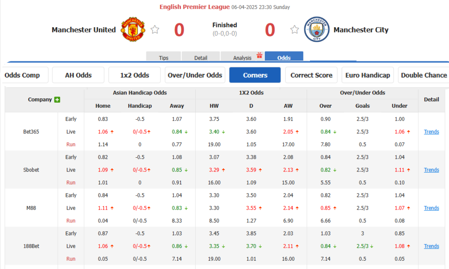View Trends for the Sbobet row

pos(431,170)
